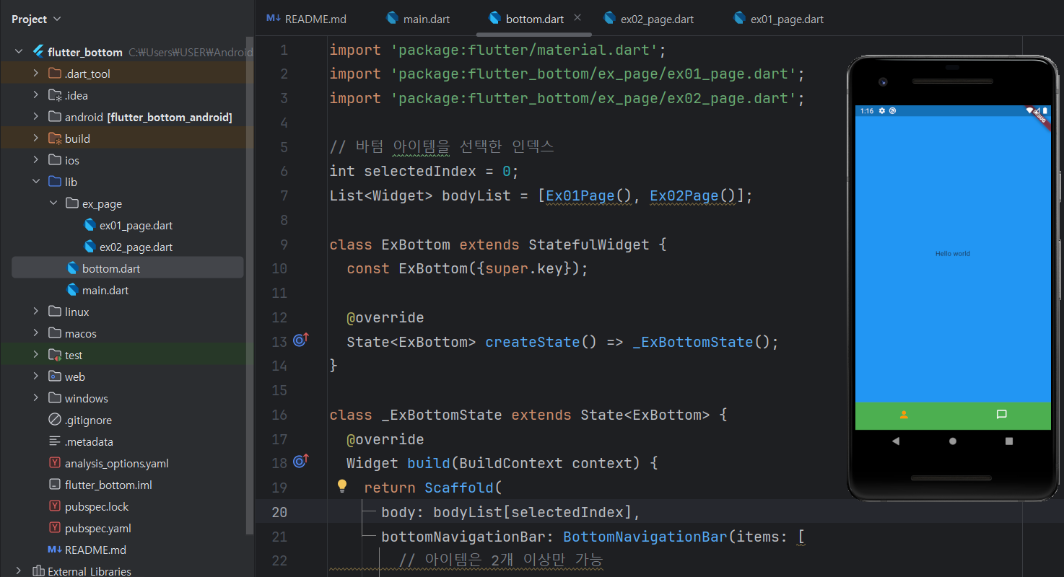The height and width of the screenshot is (577, 1064).
Task: Click the .gitignore file icon
Action: point(54,420)
